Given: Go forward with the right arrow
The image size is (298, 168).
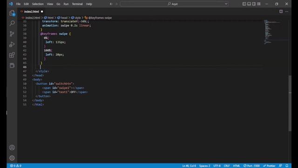Looking at the screenshot, I should pyautogui.click(x=116, y=4).
